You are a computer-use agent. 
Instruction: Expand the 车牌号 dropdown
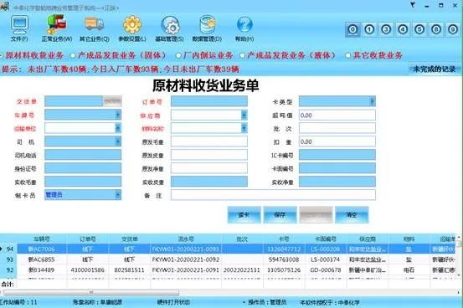(117, 115)
